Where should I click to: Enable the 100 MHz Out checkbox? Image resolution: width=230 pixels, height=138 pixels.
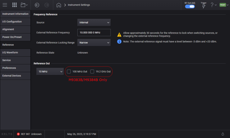(69, 72)
